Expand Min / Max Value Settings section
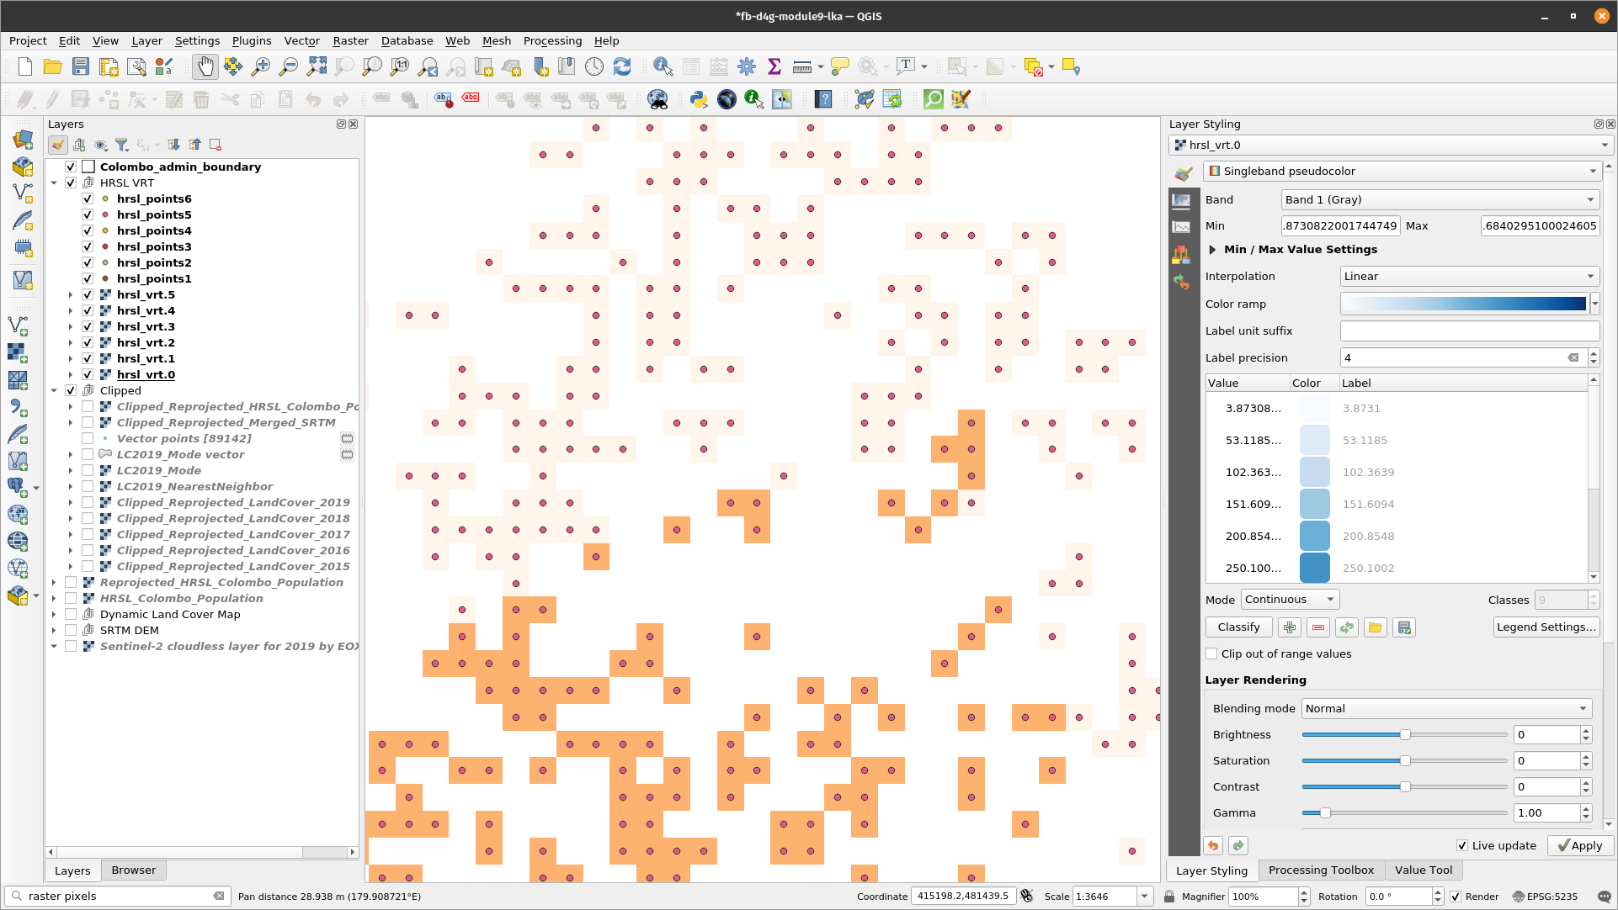Viewport: 1618px width, 910px height. pyautogui.click(x=1212, y=250)
